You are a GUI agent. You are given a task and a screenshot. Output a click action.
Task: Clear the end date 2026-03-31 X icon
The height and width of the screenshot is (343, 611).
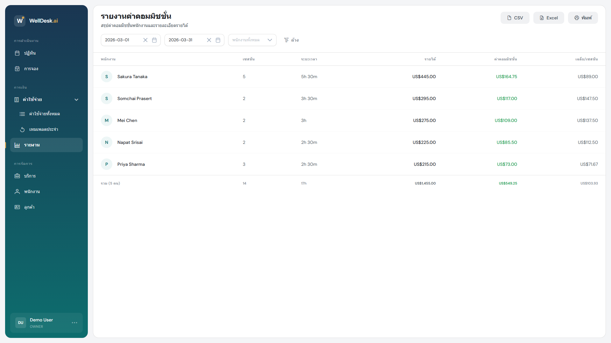pyautogui.click(x=209, y=40)
